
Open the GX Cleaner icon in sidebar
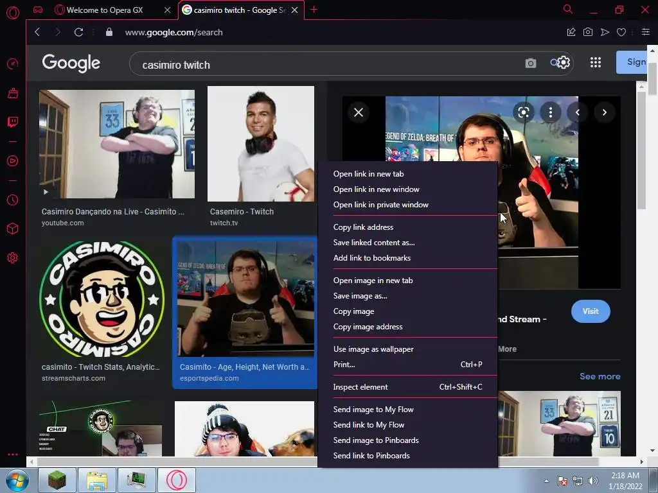click(x=13, y=93)
